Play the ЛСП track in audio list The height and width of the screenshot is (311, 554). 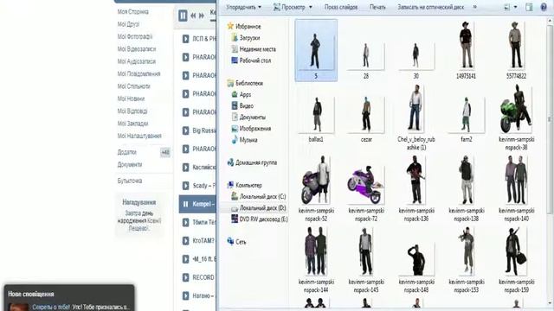coord(186,39)
